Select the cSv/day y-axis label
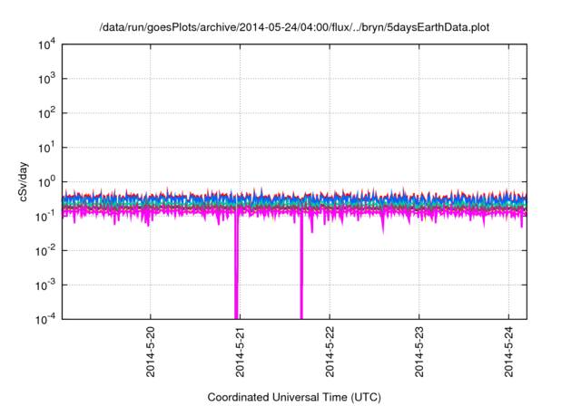This screenshot has height=406, width=581. [24, 181]
